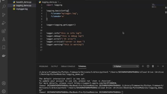The image size is (167, 94).
Task: Click filemode='w' on line 5
Action: [x=57, y=16]
